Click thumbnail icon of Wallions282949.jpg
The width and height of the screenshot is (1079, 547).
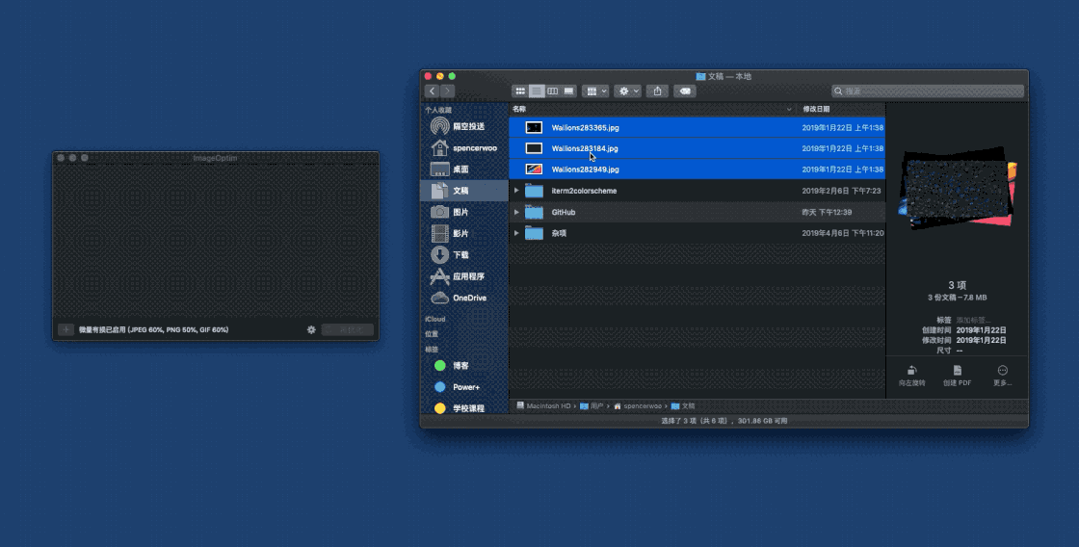[534, 169]
